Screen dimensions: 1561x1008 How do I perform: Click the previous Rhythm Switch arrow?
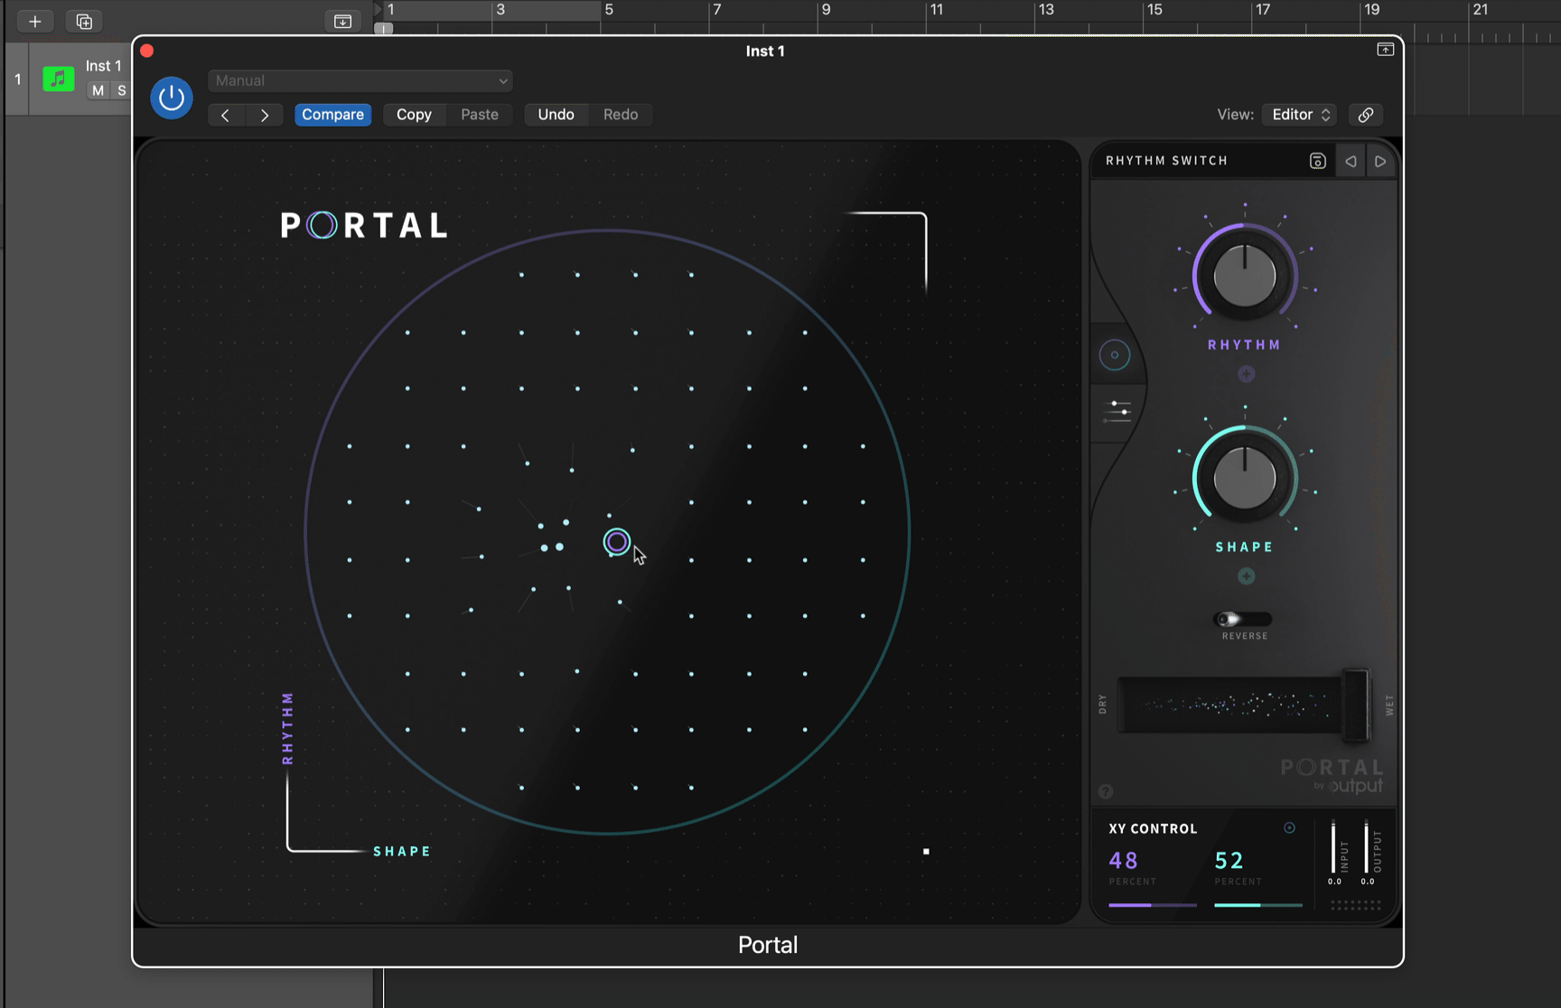click(x=1351, y=161)
